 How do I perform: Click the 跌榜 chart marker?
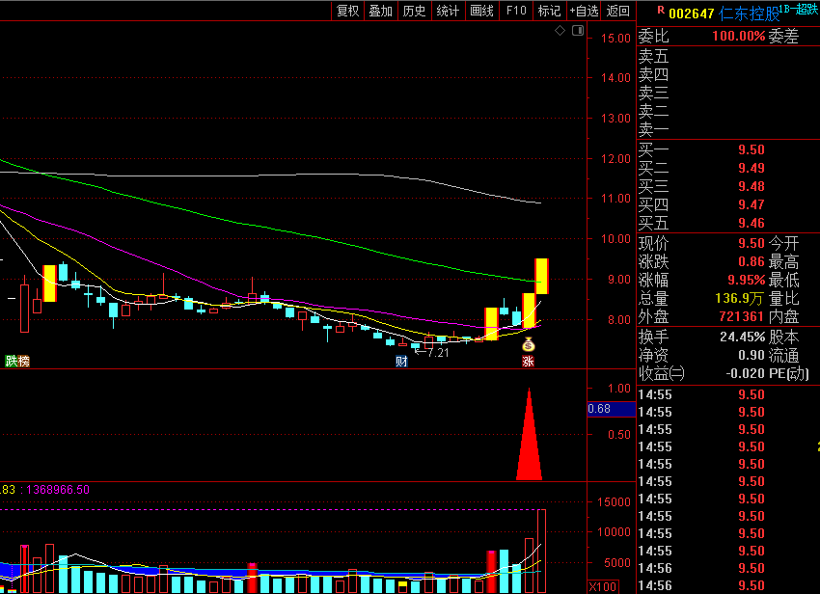pos(17,361)
